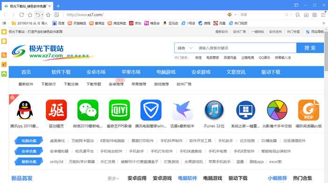Focus the Baidu search box
The image size is (328, 183).
(x=261, y=15)
